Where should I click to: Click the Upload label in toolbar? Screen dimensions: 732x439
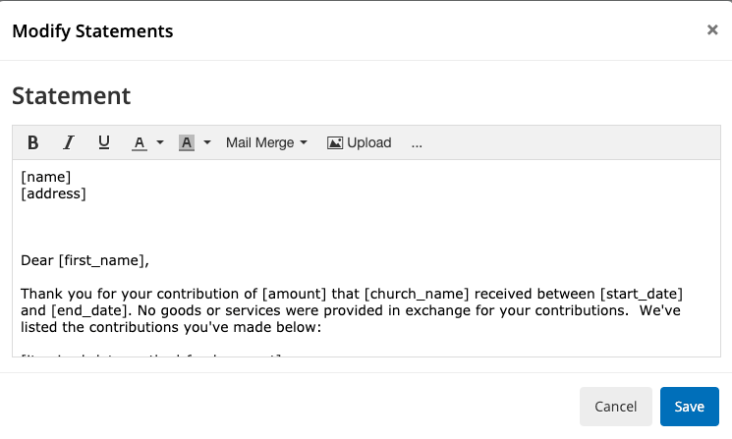coord(369,142)
